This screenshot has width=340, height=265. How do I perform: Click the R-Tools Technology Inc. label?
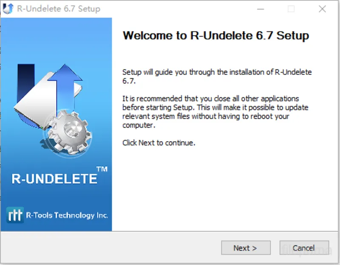(67, 216)
